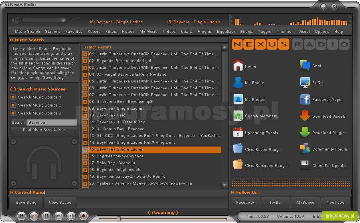Open the Facebook Apps icon
Screen dimensions: 360x223
pyautogui.click(x=305, y=99)
